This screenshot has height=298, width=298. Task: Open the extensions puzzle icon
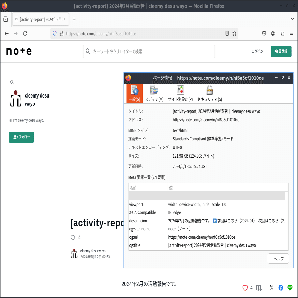(x=282, y=34)
